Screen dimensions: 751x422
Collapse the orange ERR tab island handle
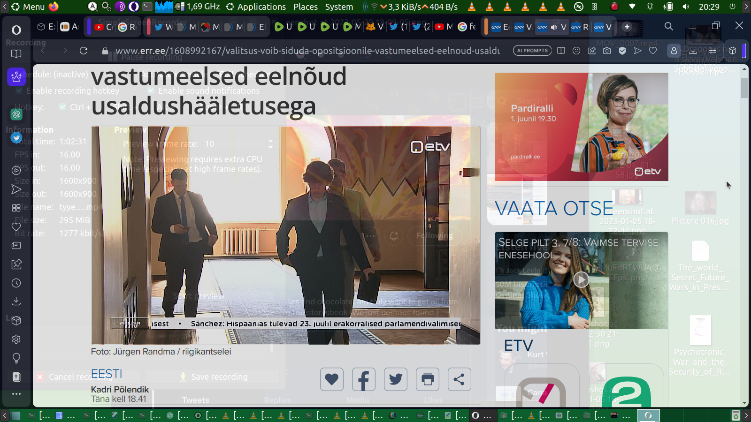[486, 27]
